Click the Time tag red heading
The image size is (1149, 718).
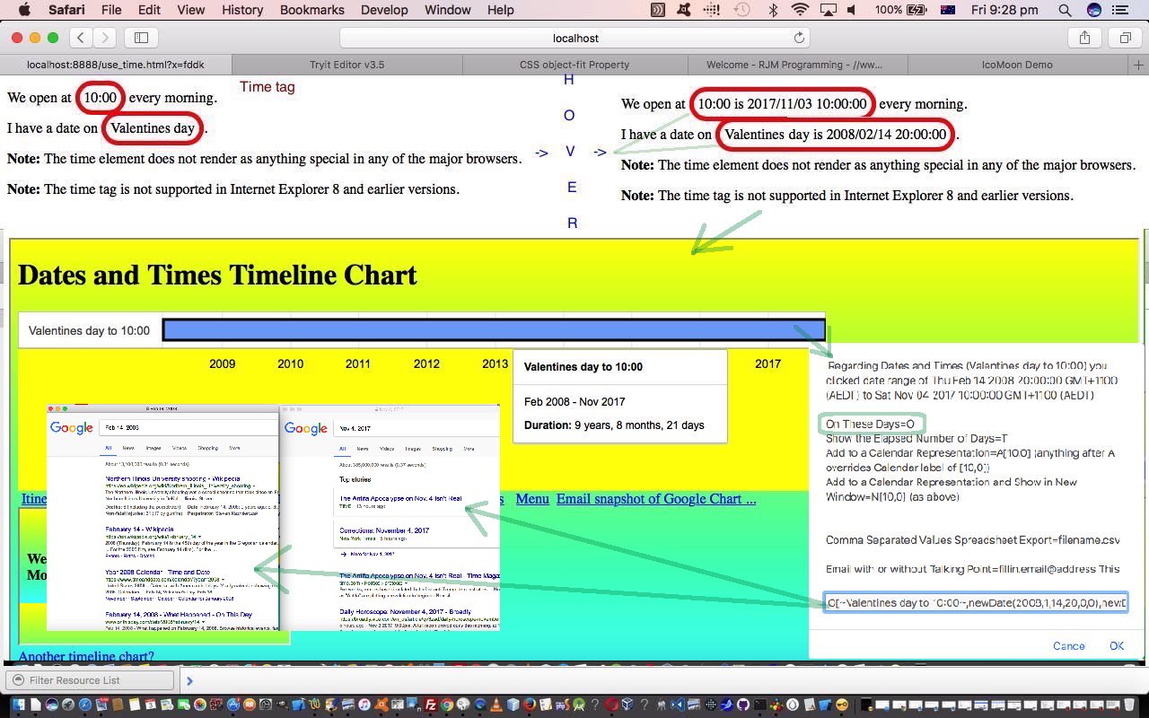point(267,87)
